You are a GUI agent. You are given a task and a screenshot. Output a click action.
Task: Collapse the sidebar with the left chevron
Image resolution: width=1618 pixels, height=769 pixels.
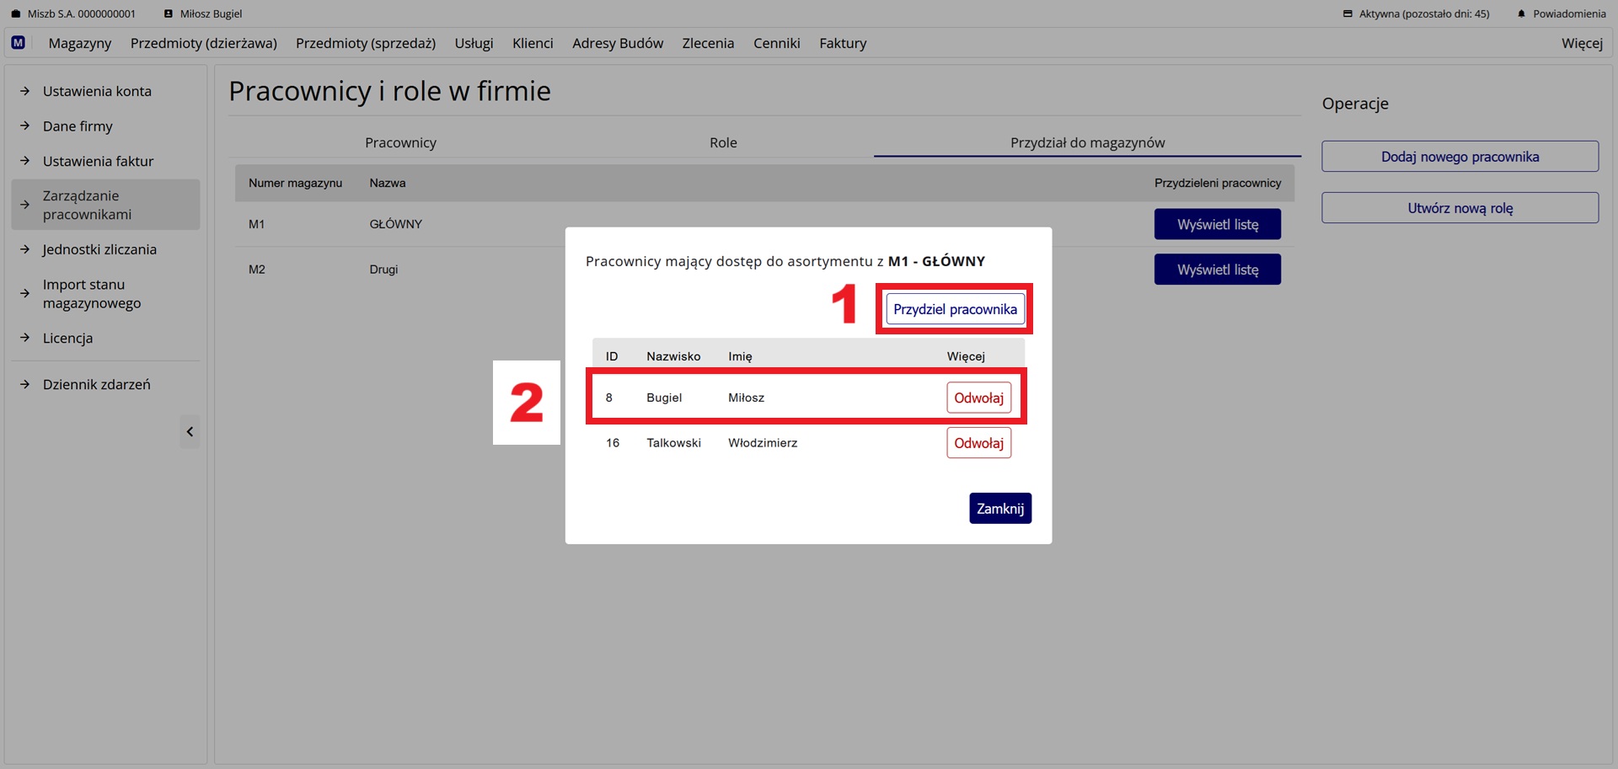tap(190, 432)
